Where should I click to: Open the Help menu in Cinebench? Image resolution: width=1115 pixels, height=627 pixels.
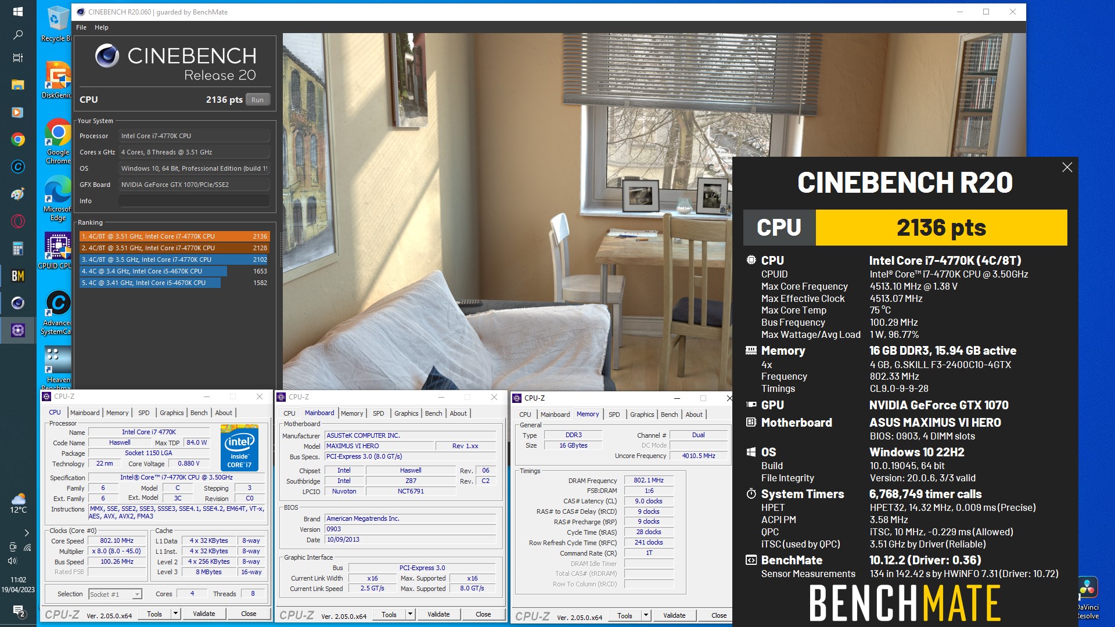pos(102,27)
